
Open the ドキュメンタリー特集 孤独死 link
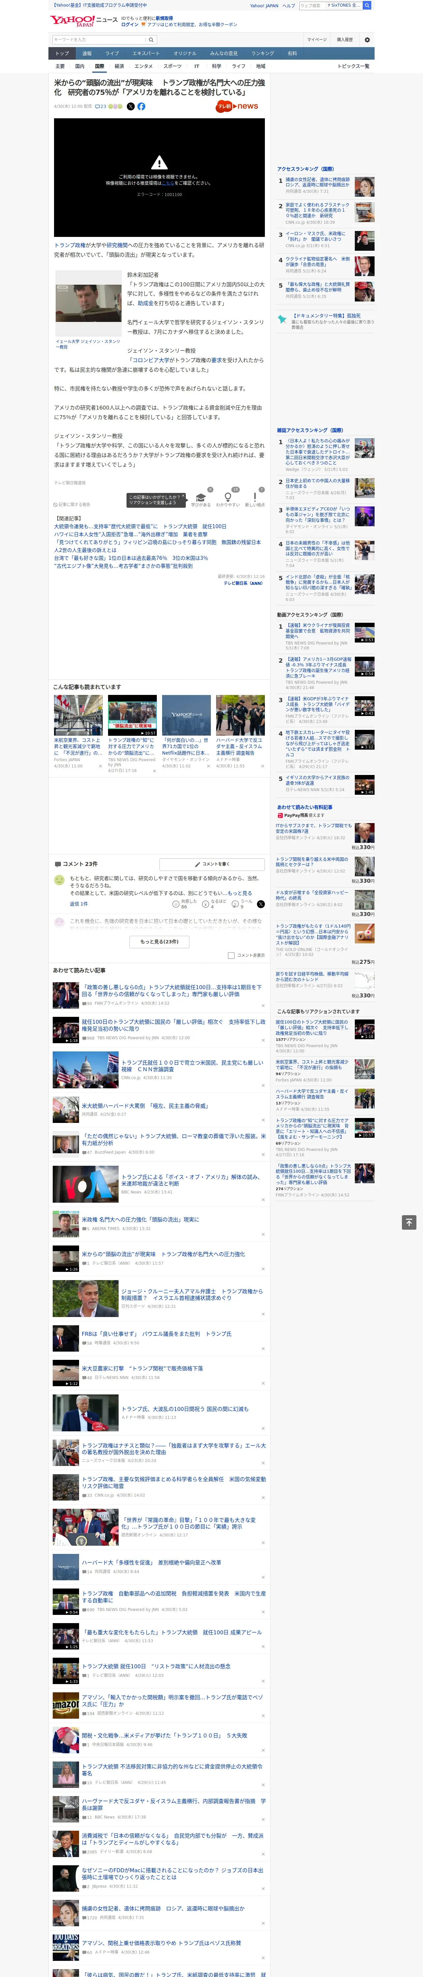(x=326, y=315)
